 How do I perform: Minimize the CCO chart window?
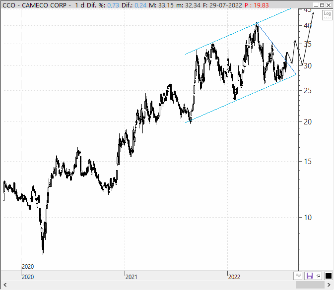tap(316, 5)
